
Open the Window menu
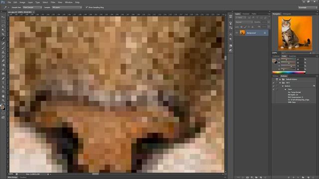(x=69, y=2)
